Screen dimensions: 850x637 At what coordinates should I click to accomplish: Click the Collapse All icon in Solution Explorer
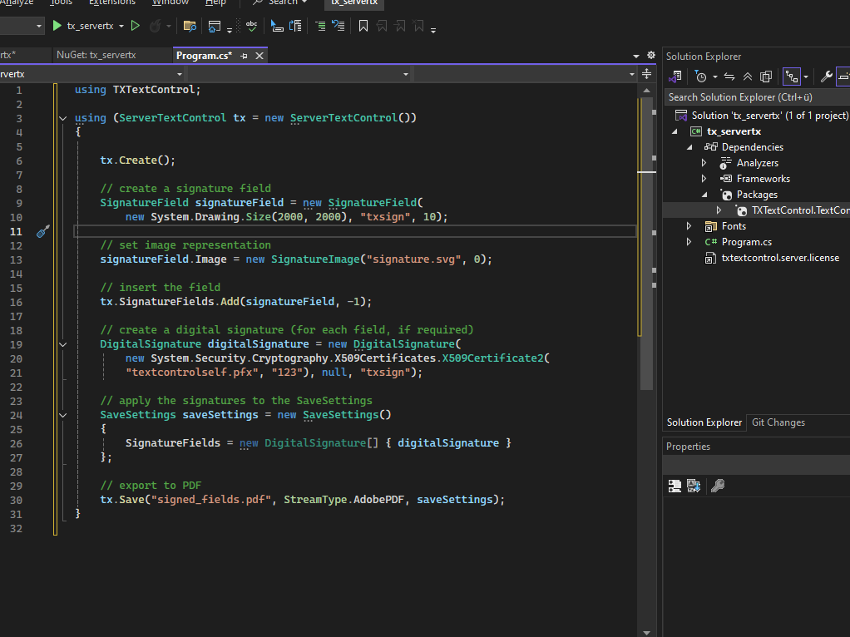coord(748,77)
